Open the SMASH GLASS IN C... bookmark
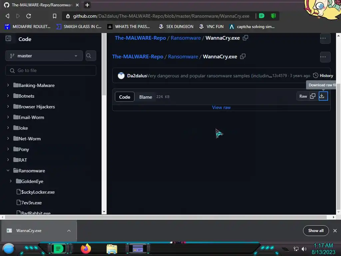Image resolution: width=341 pixels, height=256 pixels. [x=79, y=27]
